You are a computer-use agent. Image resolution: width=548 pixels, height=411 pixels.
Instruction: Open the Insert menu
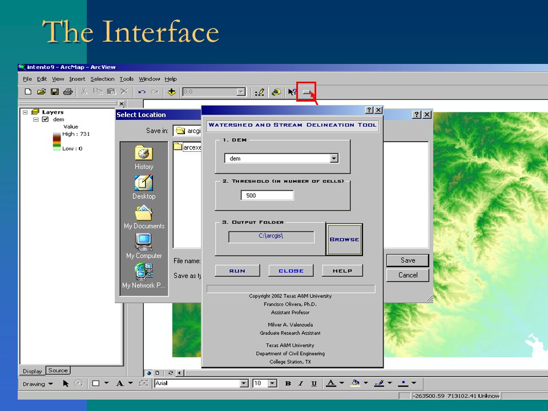point(77,79)
